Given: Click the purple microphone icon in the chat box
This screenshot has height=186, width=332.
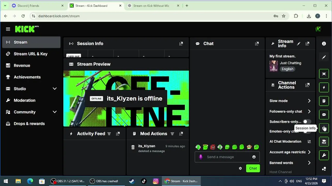Looking at the screenshot, I should (201, 157).
